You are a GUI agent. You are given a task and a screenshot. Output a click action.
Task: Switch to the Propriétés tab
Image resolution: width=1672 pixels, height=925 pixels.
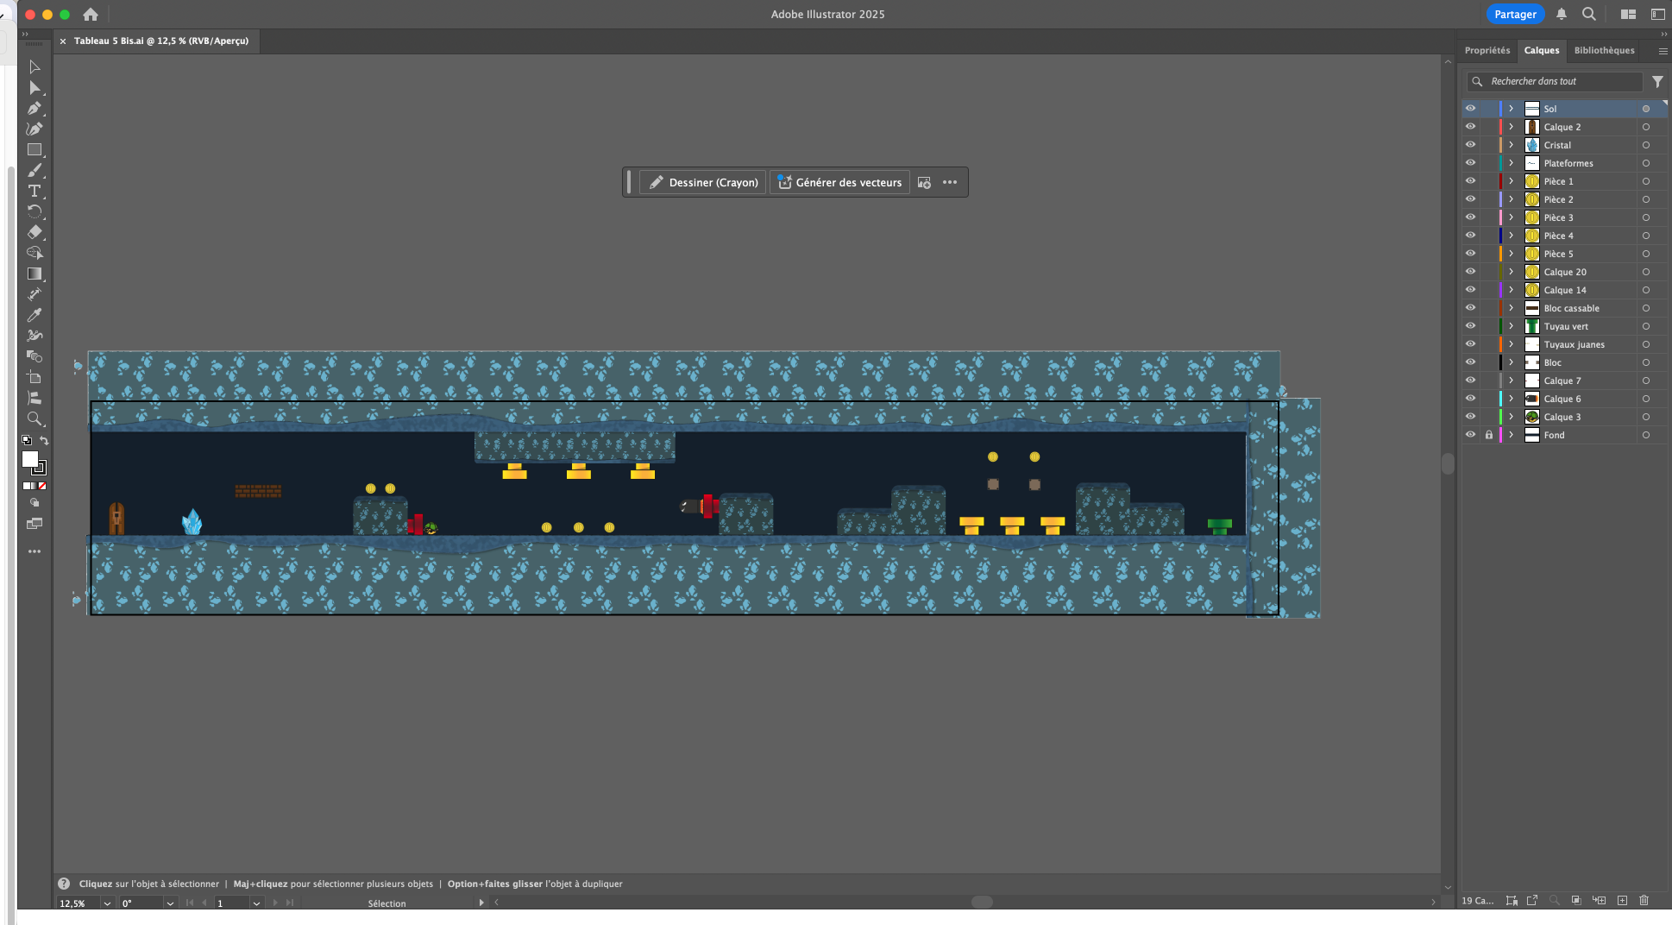point(1487,50)
